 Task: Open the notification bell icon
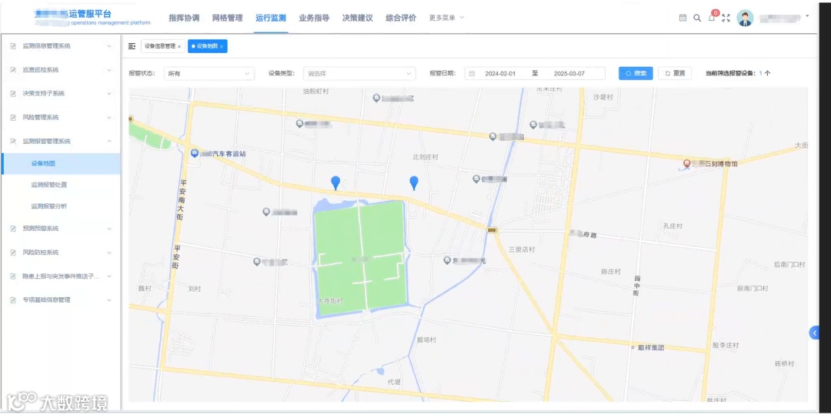click(712, 18)
